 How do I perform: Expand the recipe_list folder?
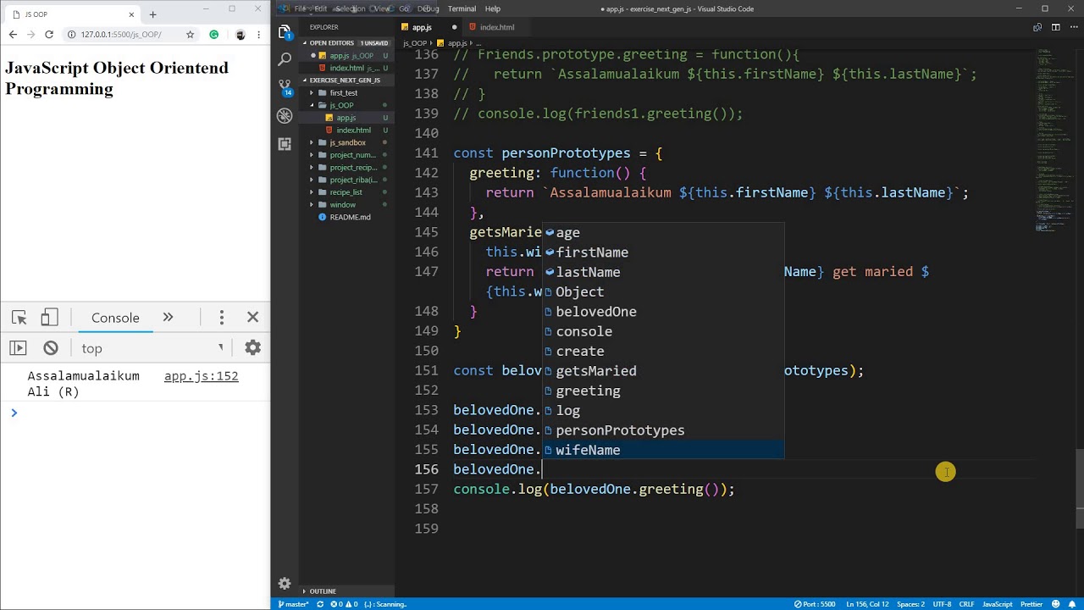pyautogui.click(x=346, y=192)
